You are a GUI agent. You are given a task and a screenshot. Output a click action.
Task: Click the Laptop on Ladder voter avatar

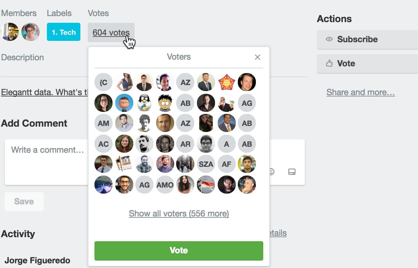(124, 164)
